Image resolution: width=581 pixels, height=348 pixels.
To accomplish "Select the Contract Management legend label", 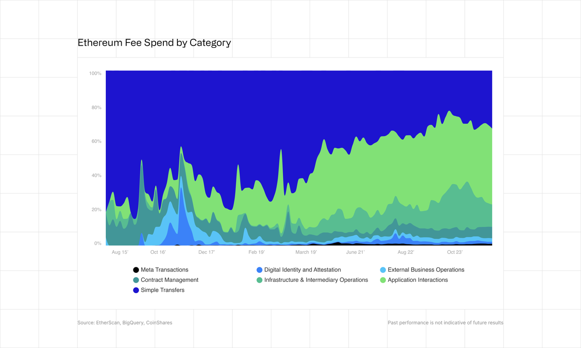I will click(169, 280).
